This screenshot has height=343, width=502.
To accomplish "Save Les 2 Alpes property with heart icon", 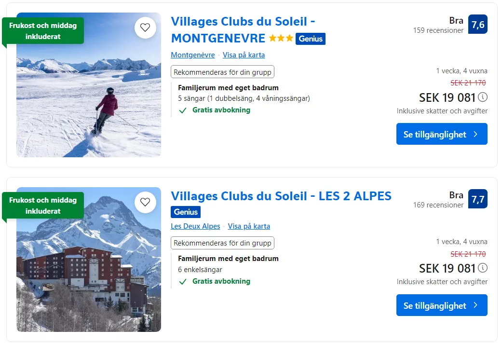I will (145, 202).
